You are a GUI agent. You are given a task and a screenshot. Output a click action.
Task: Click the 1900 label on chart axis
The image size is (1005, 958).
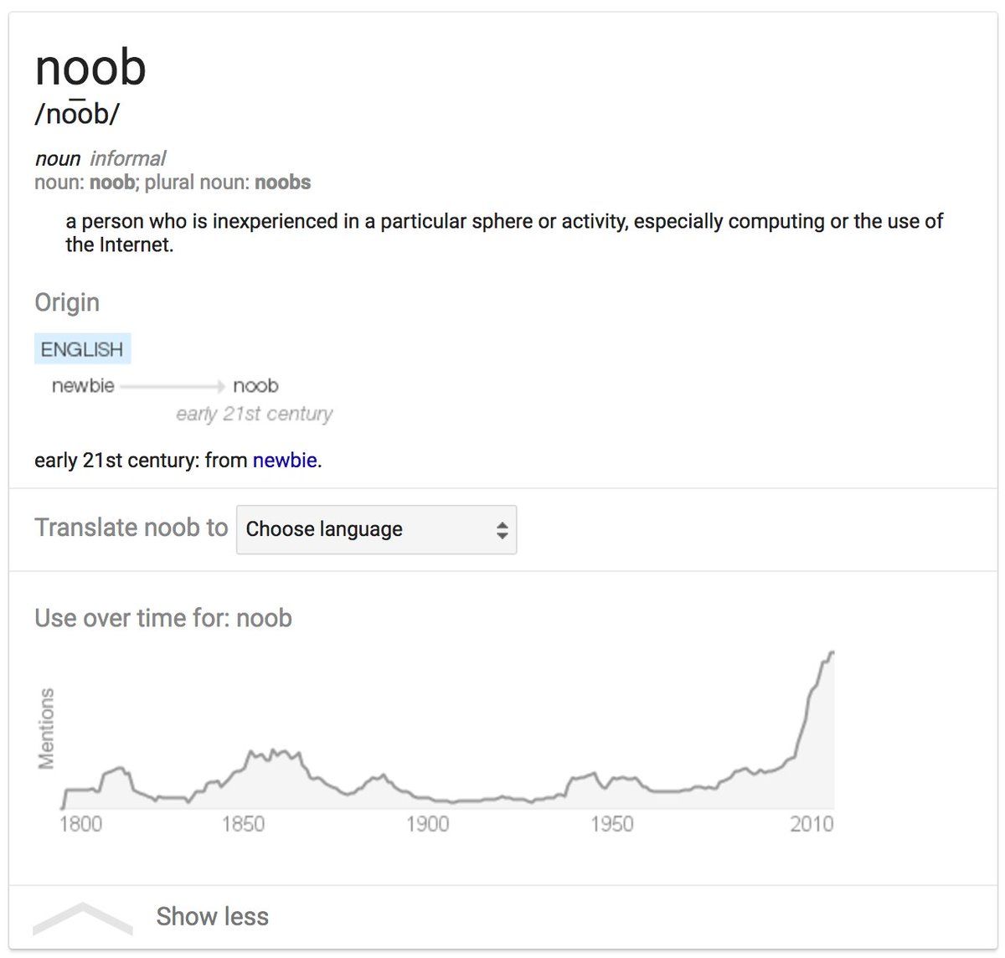tap(427, 824)
